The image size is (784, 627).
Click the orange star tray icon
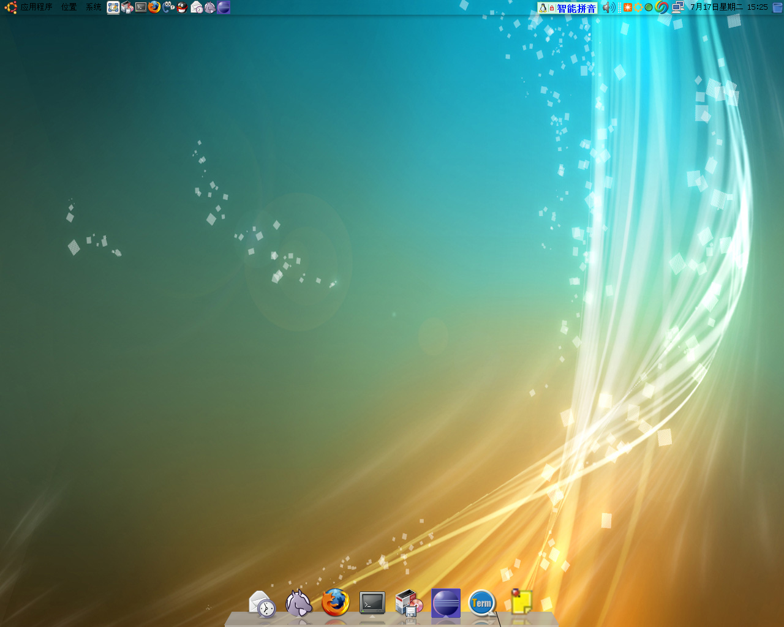click(x=628, y=7)
